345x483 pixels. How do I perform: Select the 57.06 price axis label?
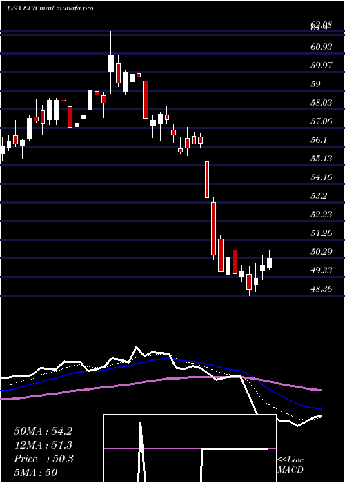(322, 121)
